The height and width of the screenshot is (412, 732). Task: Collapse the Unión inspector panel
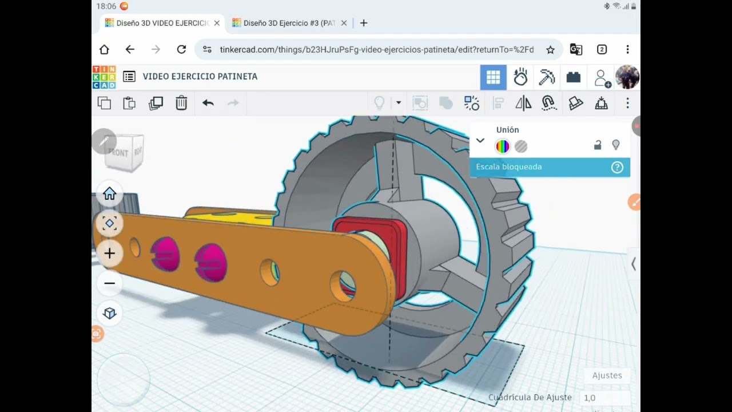click(x=480, y=140)
